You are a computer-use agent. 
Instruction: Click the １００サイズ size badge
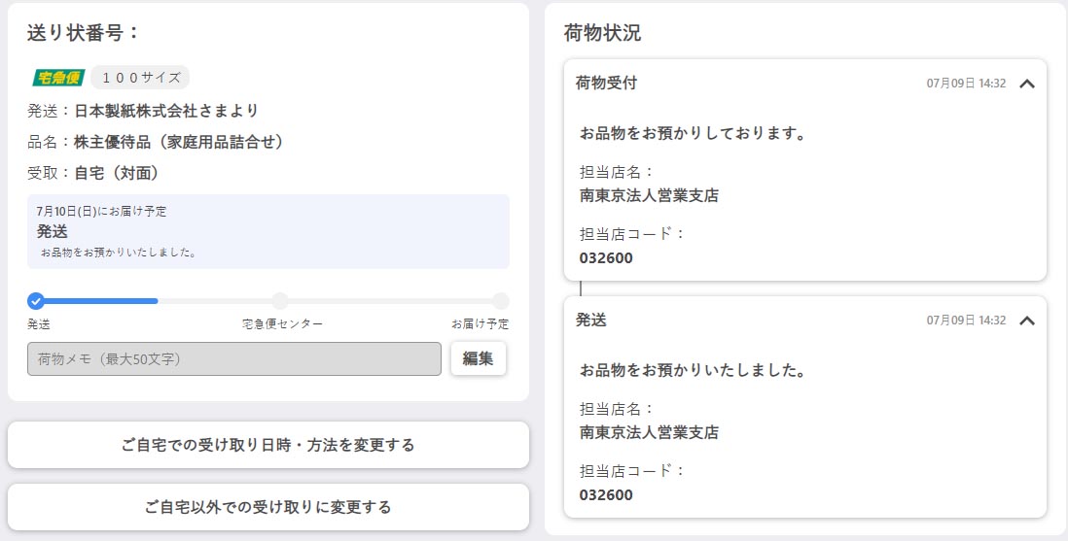coord(140,78)
